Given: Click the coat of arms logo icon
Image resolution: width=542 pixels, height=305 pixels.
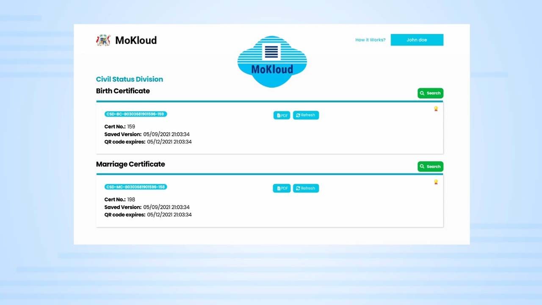Looking at the screenshot, I should click(103, 40).
